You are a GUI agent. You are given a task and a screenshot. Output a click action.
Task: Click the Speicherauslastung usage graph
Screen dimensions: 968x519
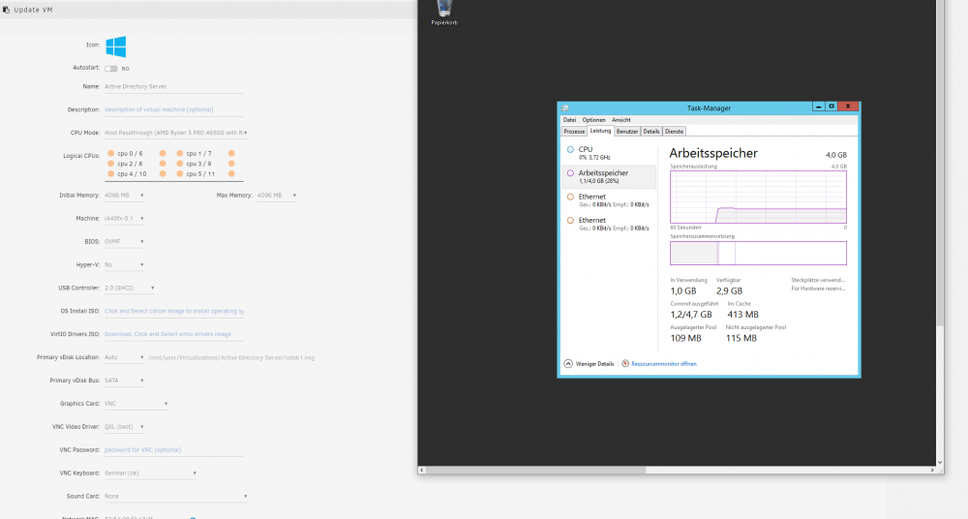758,198
